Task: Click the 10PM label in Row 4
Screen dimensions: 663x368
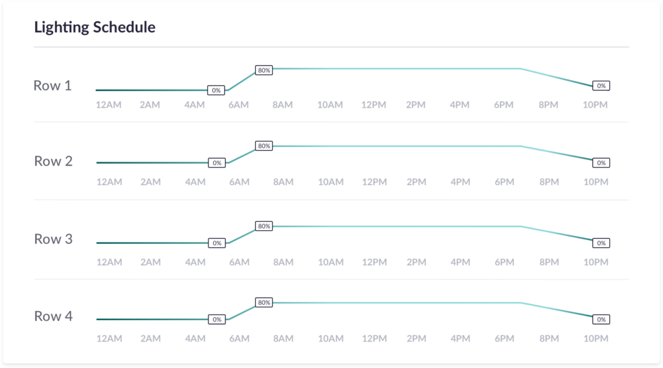Action: [x=596, y=338]
